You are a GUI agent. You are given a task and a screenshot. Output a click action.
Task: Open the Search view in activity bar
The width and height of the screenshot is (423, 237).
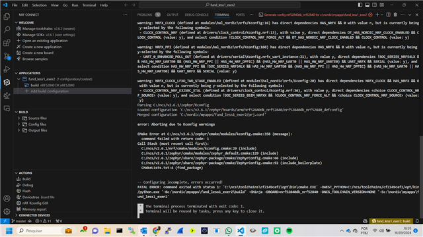(x=7, y=29)
